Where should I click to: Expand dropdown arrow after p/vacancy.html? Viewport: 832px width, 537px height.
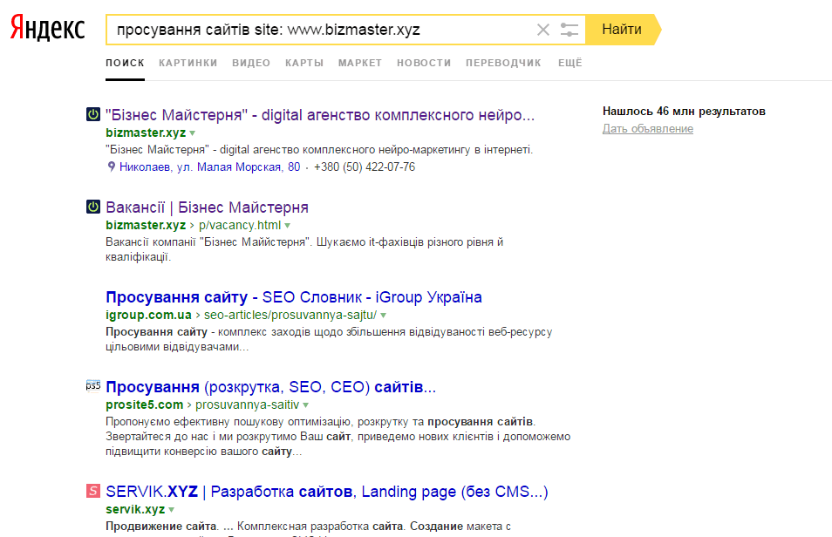click(288, 226)
